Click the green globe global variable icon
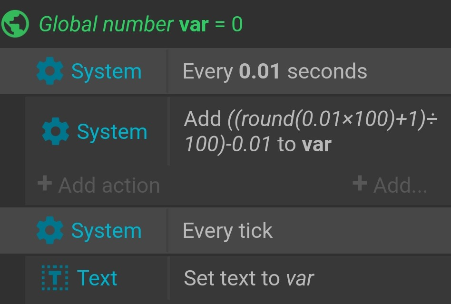Viewport: 451px width, 304px height. (15, 24)
